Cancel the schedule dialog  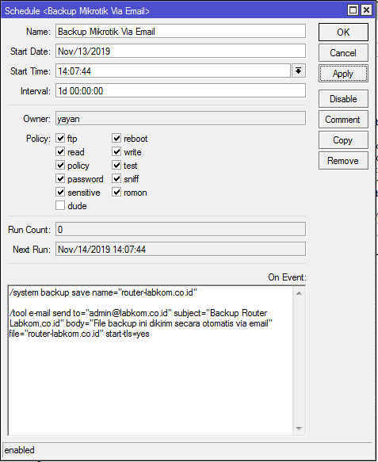tap(343, 53)
